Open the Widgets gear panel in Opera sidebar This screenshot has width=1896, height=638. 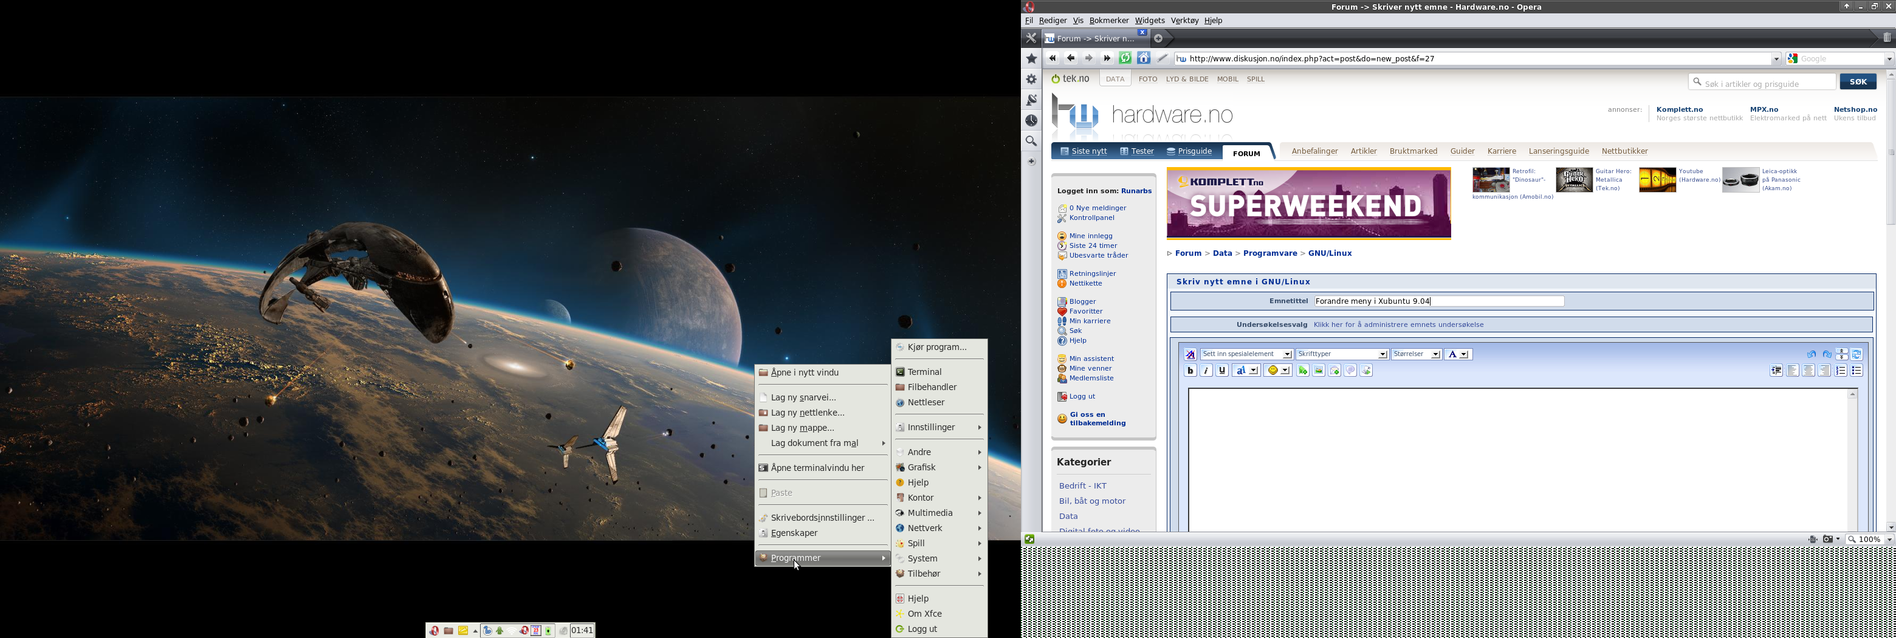click(x=1031, y=80)
